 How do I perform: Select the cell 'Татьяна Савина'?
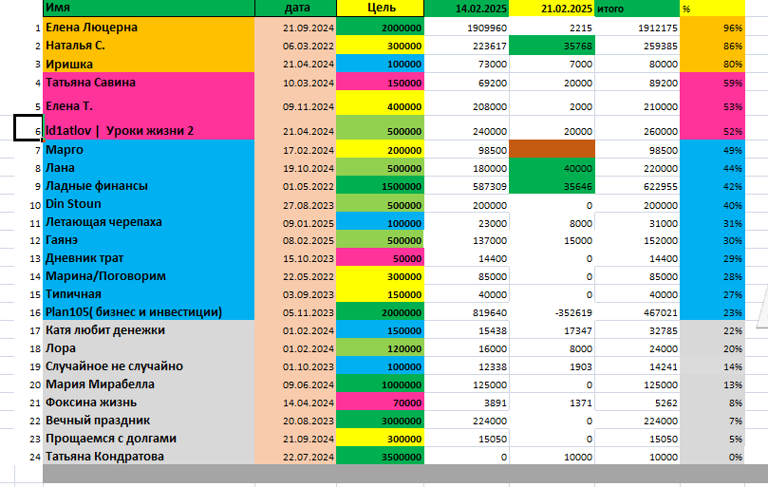149,82
